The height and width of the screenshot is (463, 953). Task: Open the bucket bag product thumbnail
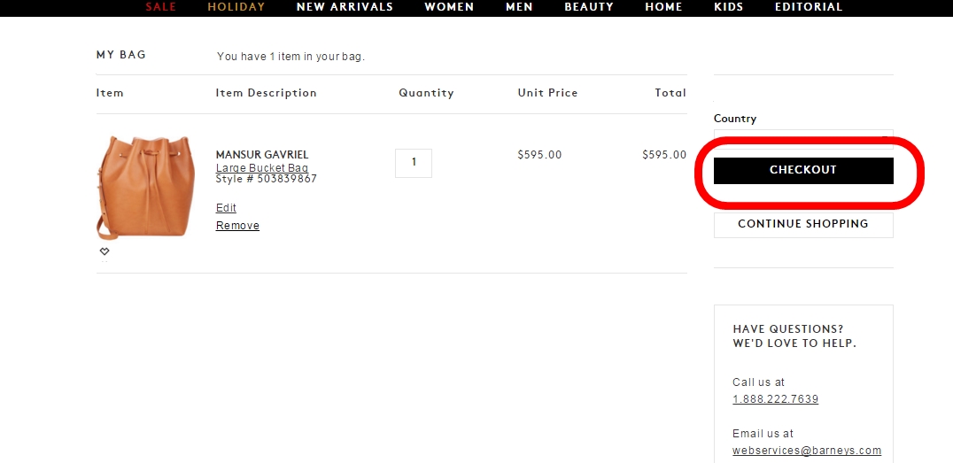[146, 187]
